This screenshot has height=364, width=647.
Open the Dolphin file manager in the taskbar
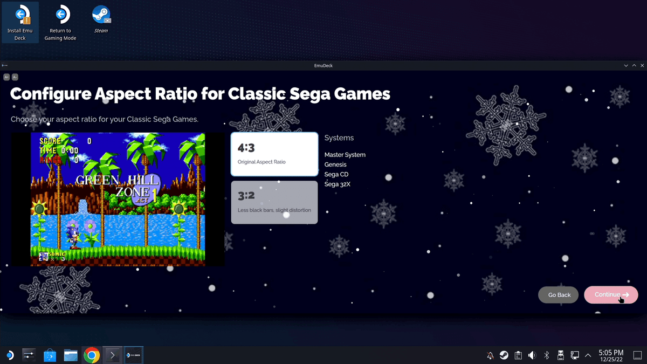[x=71, y=355]
